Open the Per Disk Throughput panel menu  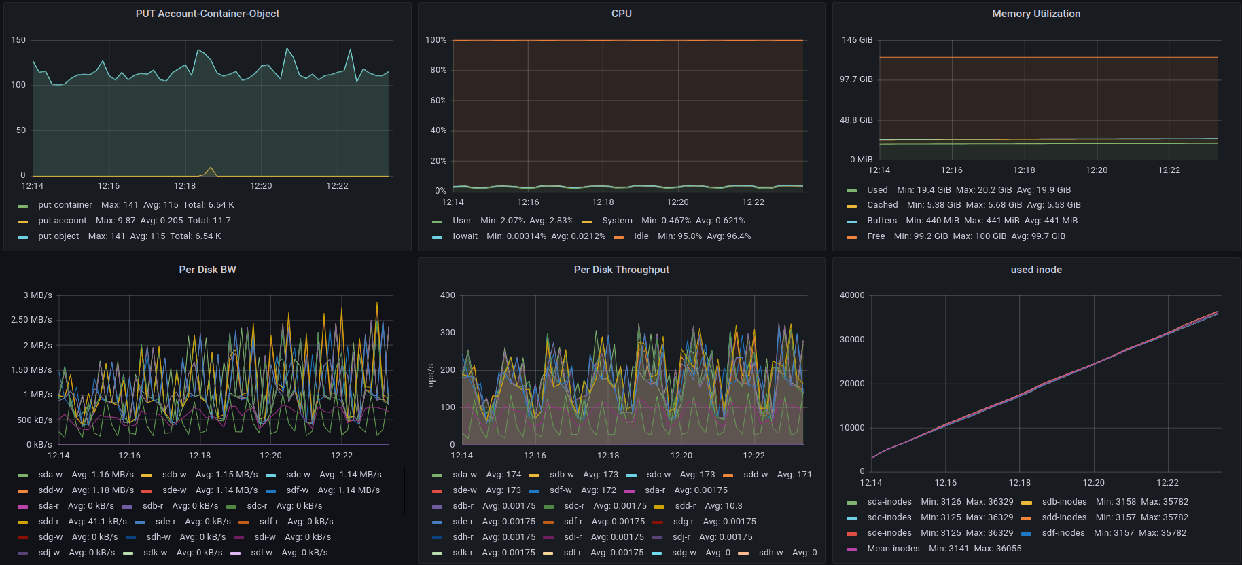coord(621,270)
